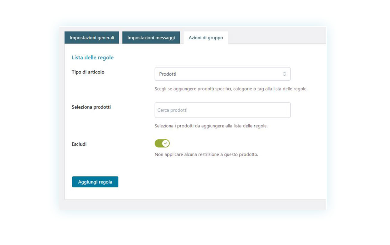
Task: Click the Seleziona prodotti label
Action: click(91, 107)
